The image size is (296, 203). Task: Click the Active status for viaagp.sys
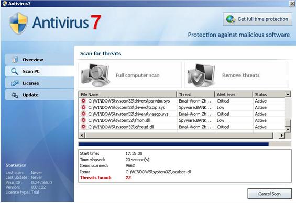point(261,114)
